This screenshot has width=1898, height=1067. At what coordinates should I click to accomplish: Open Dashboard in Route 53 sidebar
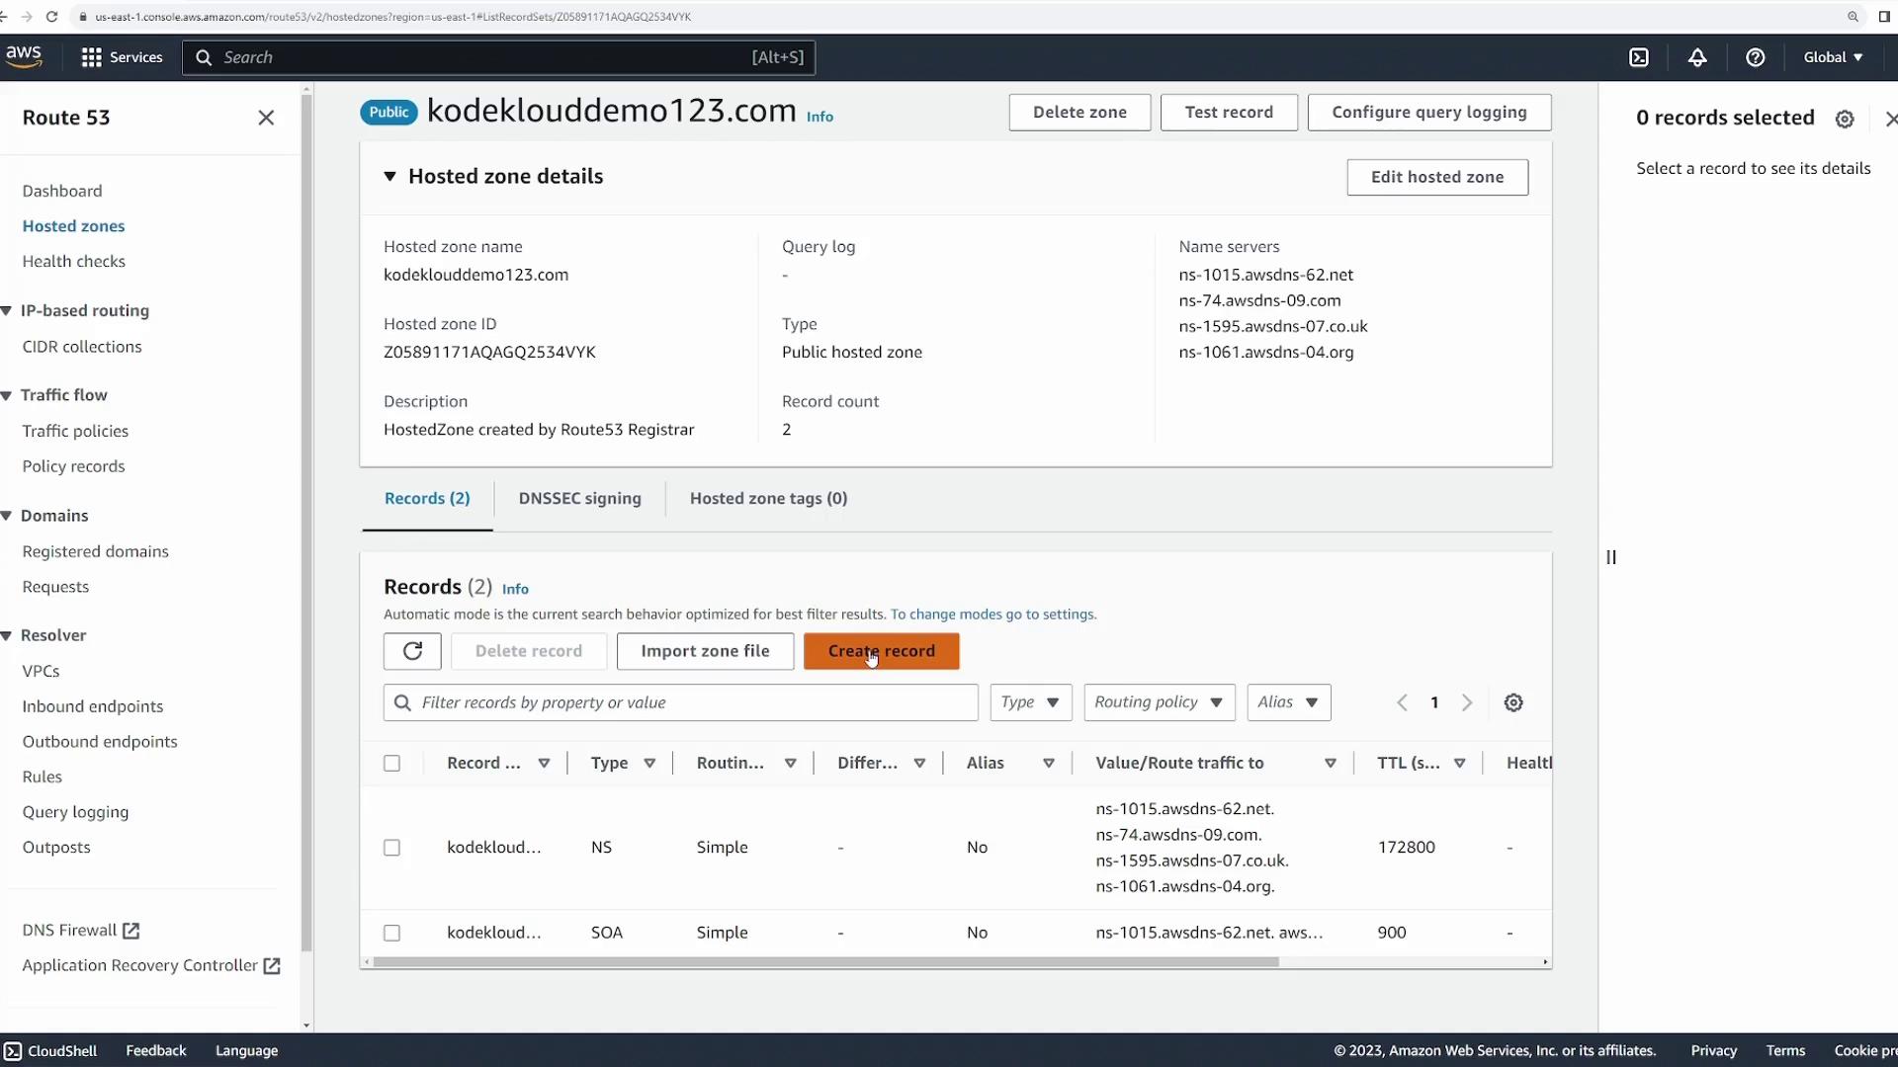pyautogui.click(x=62, y=191)
